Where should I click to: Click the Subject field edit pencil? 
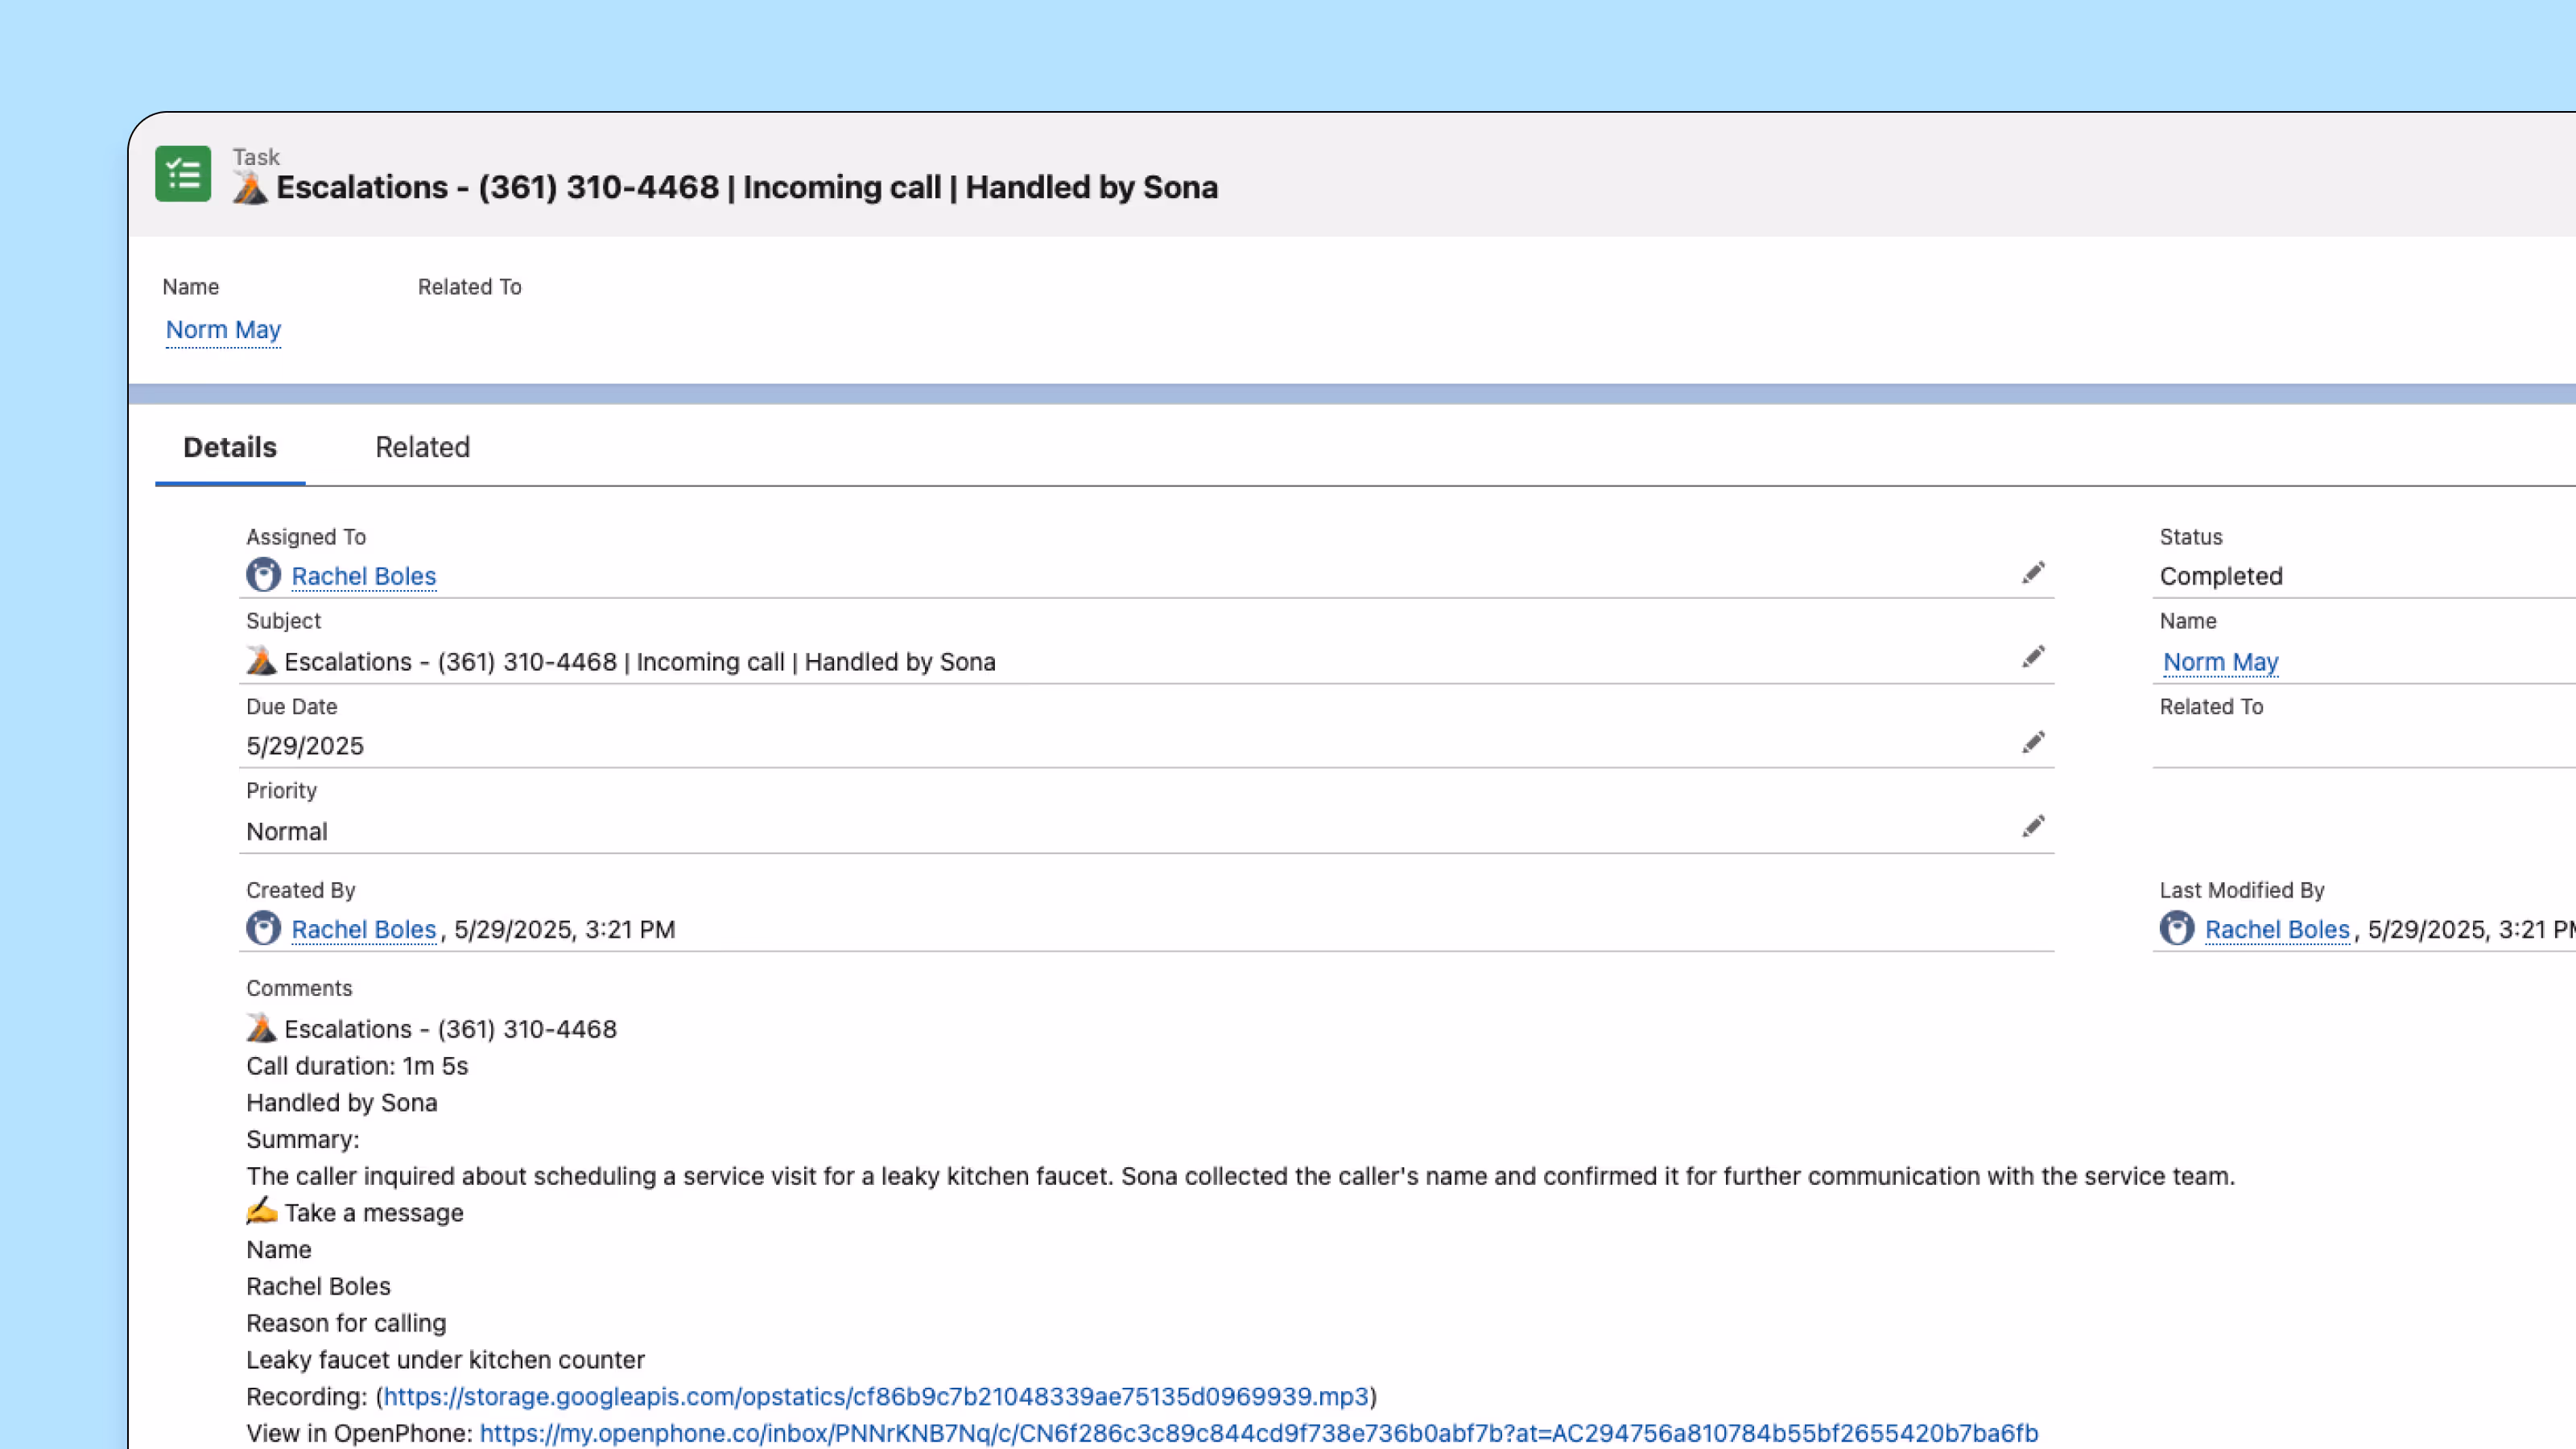(2033, 657)
